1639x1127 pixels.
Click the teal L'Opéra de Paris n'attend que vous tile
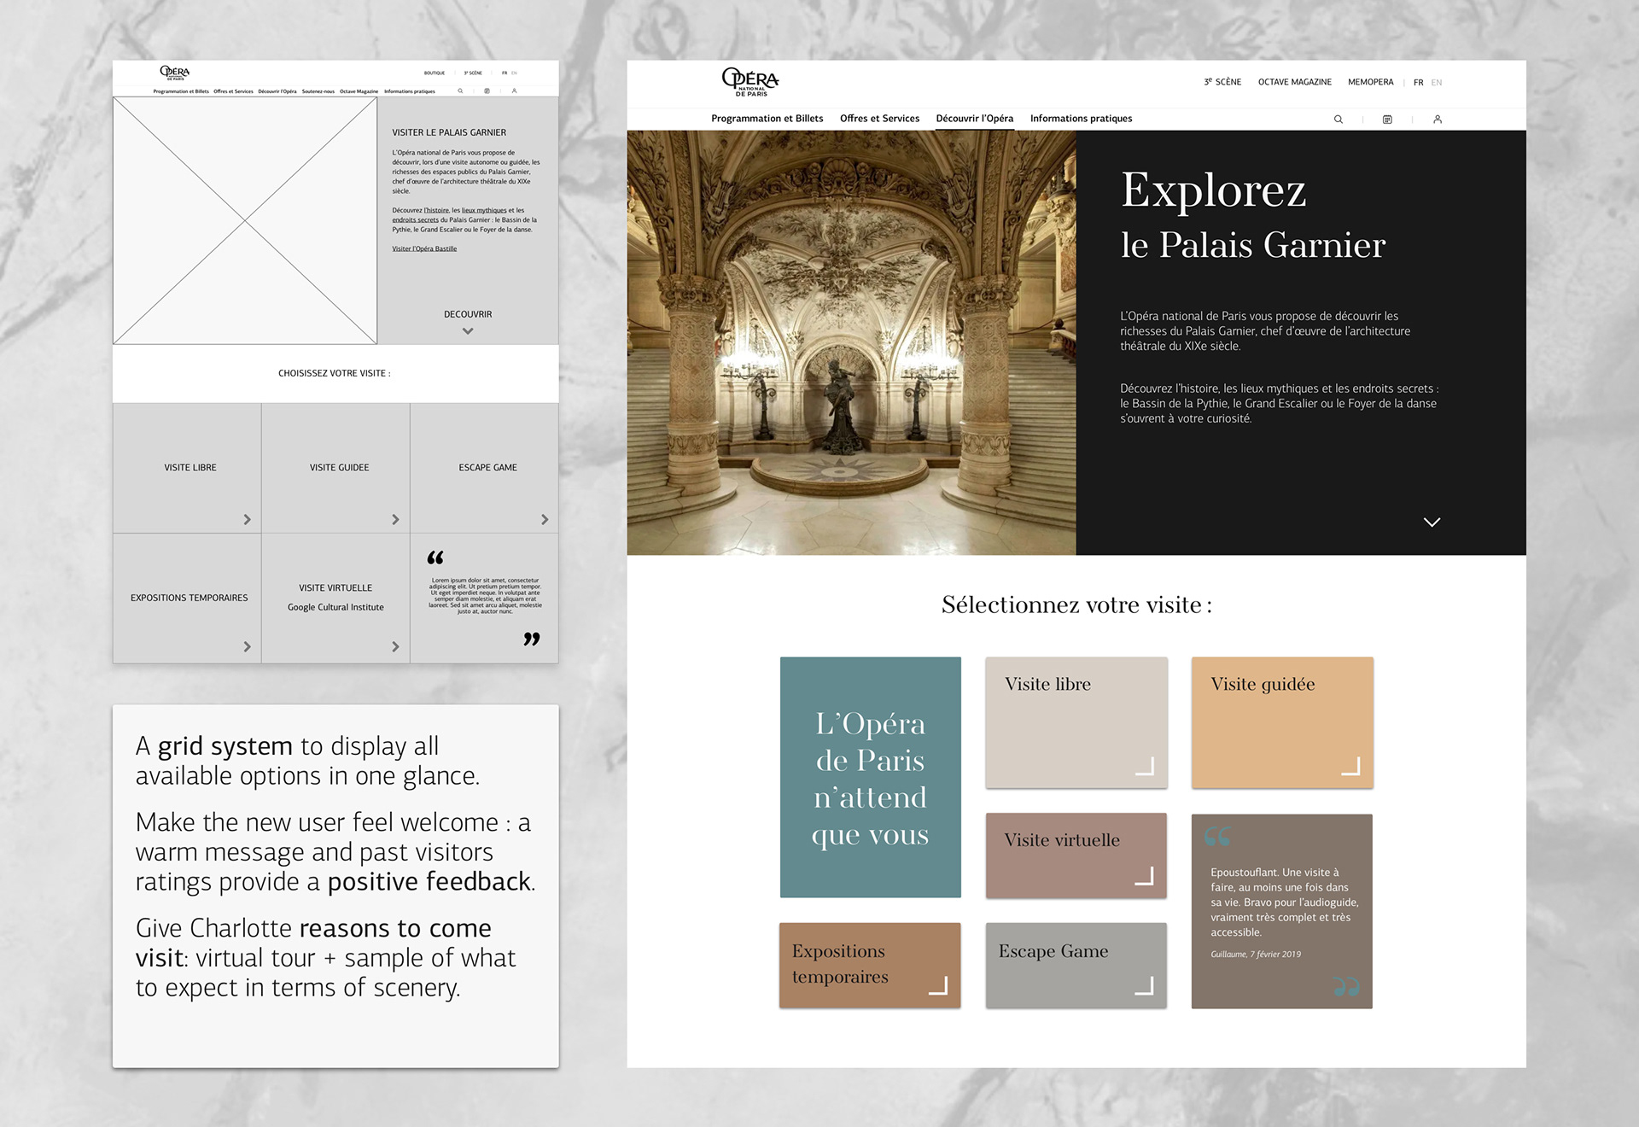pyautogui.click(x=870, y=777)
